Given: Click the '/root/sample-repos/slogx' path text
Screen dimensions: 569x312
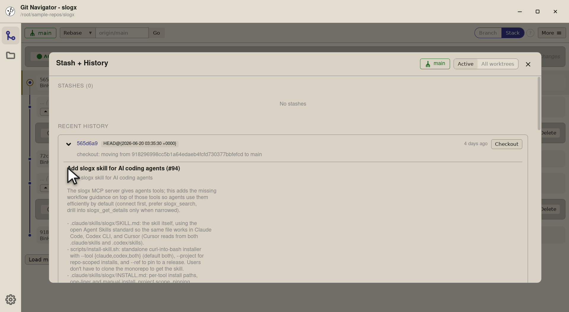Looking at the screenshot, I should tap(47, 15).
